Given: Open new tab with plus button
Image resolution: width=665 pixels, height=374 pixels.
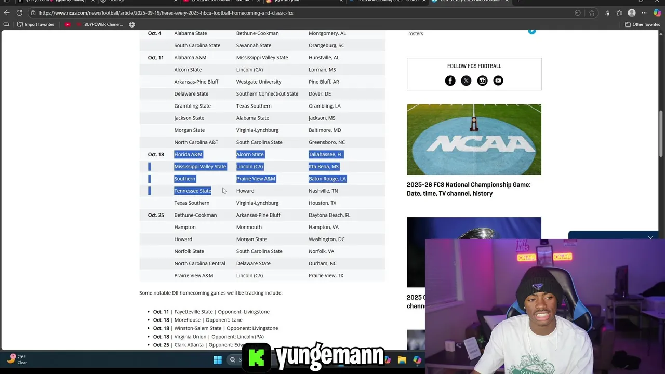Looking at the screenshot, I should pos(518,1).
